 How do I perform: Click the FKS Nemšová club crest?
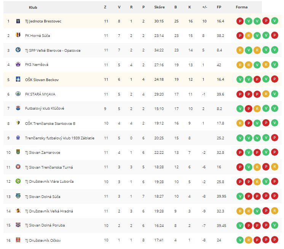[18, 64]
